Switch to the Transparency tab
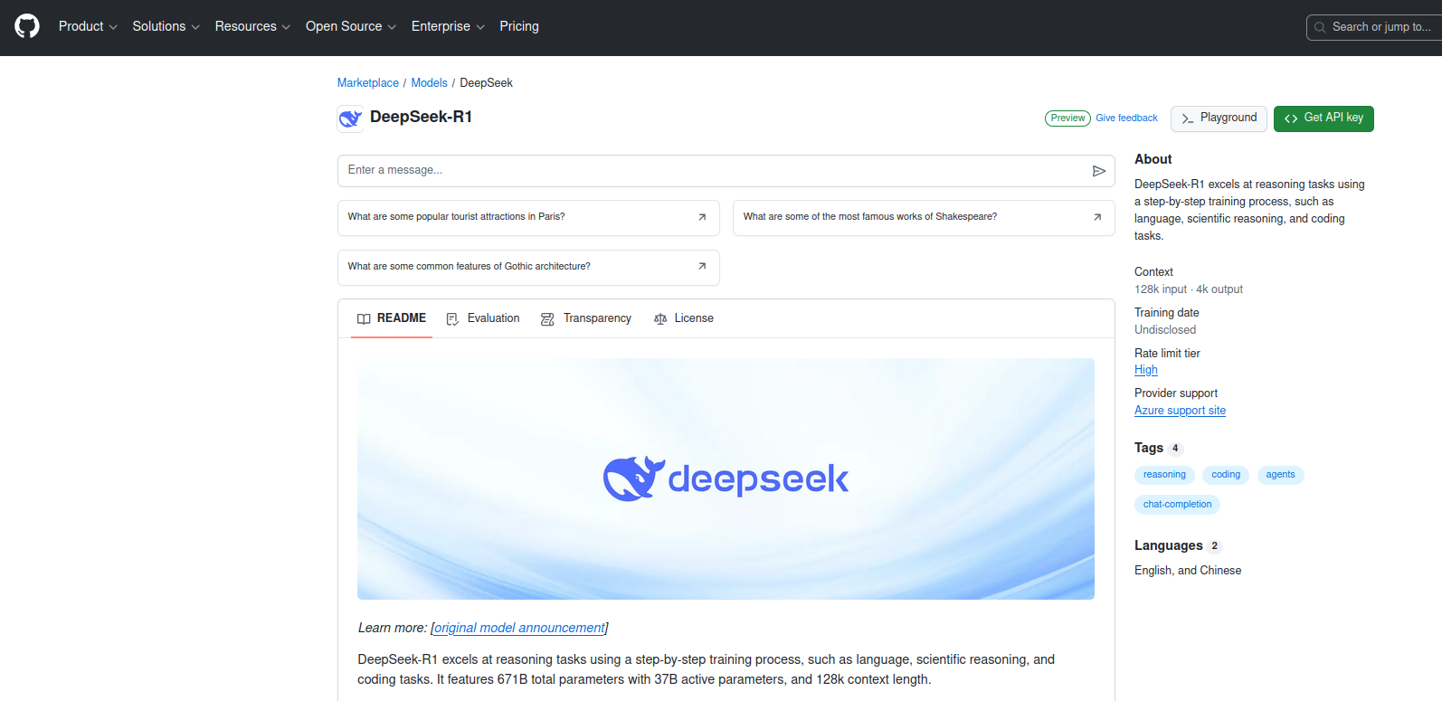This screenshot has height=701, width=1442. 586,318
